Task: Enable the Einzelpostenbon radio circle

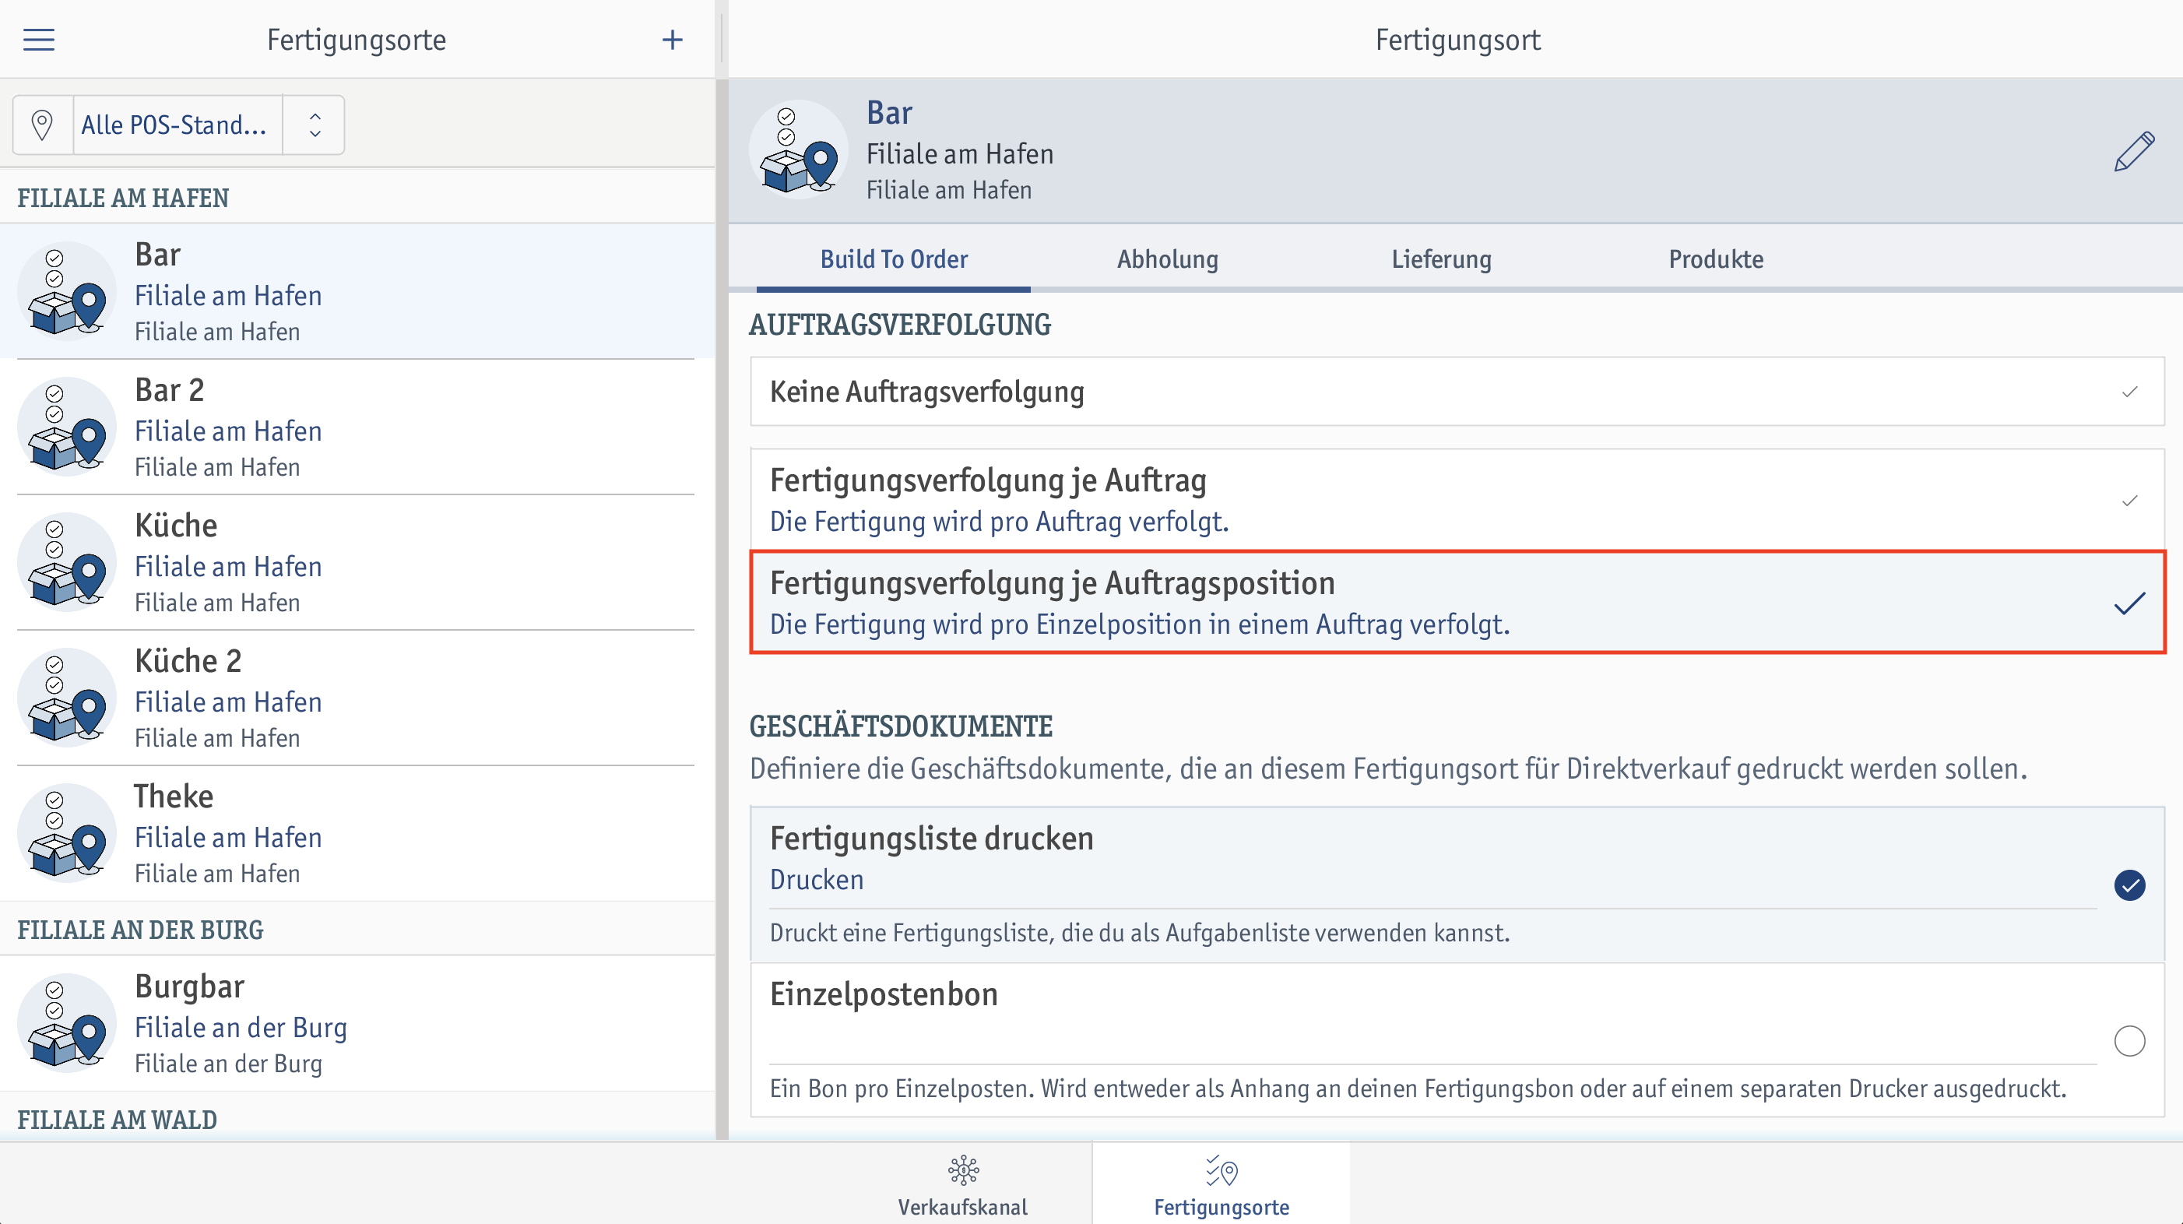Action: coord(2129,1041)
